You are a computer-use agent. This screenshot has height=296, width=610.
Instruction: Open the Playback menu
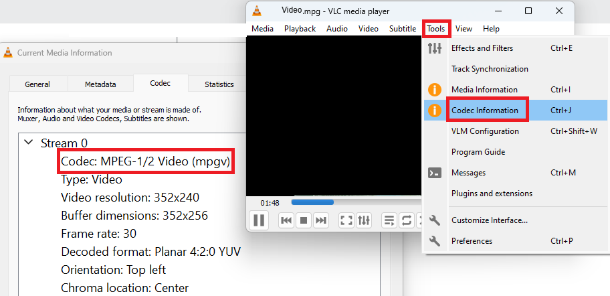click(x=300, y=29)
